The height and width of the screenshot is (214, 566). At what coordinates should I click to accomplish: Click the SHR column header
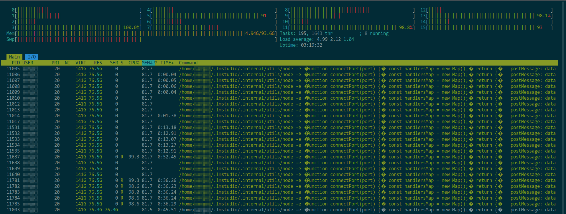click(x=114, y=63)
